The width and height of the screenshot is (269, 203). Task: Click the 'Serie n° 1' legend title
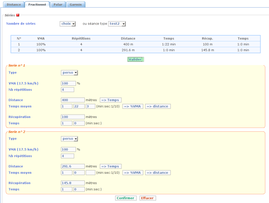(x=16, y=66)
